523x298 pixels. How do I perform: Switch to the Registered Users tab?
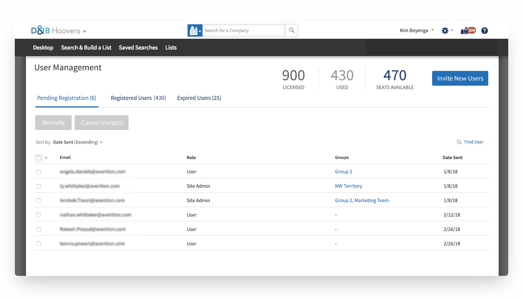138,98
